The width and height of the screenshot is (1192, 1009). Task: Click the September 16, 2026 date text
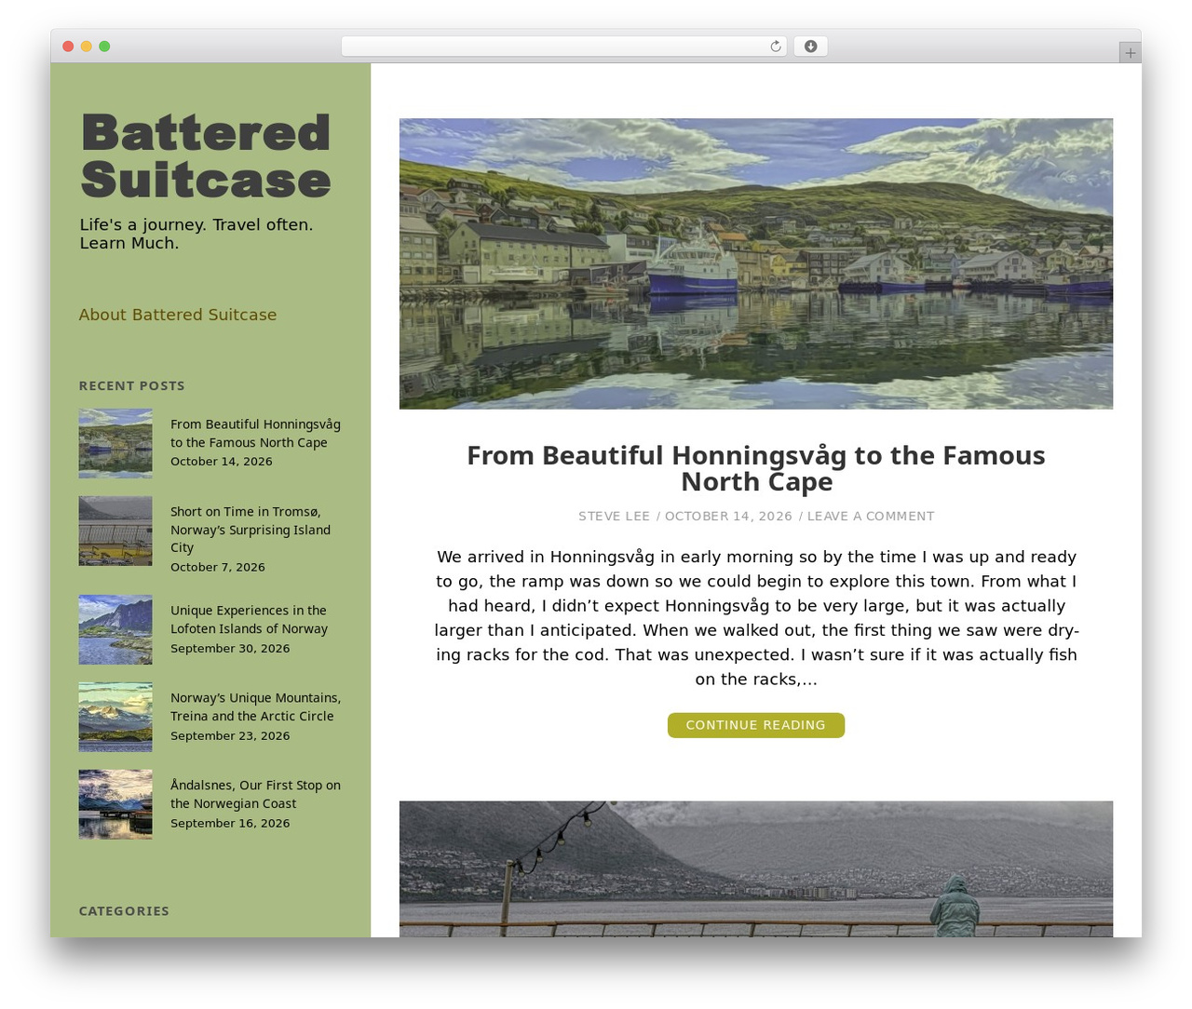(230, 824)
